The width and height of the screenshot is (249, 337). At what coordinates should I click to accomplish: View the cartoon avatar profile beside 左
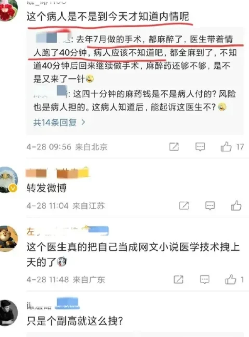pyautogui.click(x=8, y=239)
